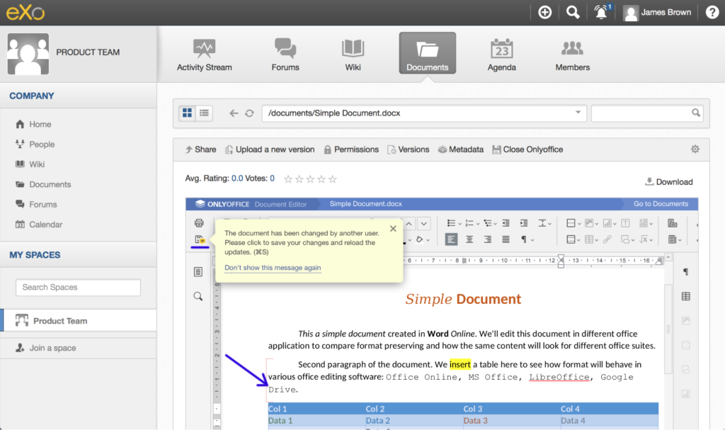Screen dimensions: 725x430
Task: Expand the path address dropdown
Action: click(578, 113)
